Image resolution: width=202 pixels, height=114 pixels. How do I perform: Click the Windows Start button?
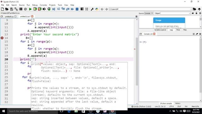tap(3, 111)
